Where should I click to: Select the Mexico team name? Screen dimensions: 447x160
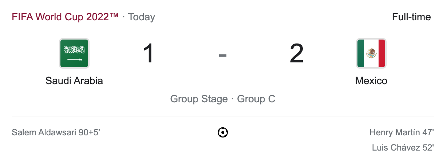tap(371, 81)
